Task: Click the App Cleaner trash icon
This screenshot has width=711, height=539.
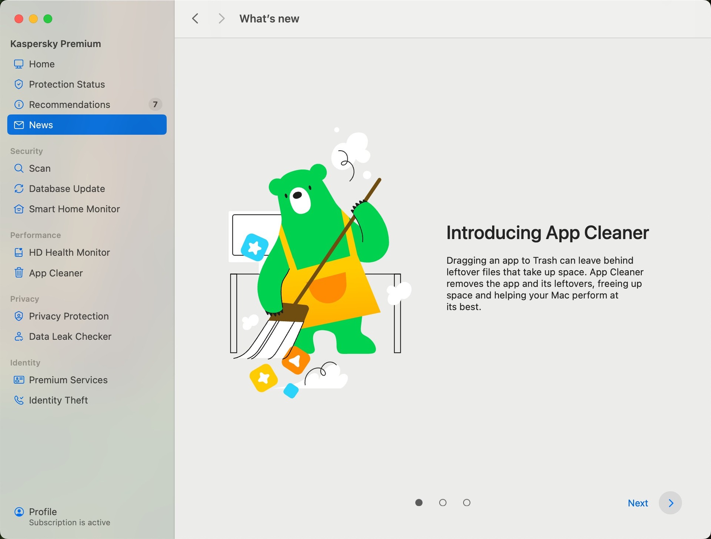Action: (x=19, y=273)
